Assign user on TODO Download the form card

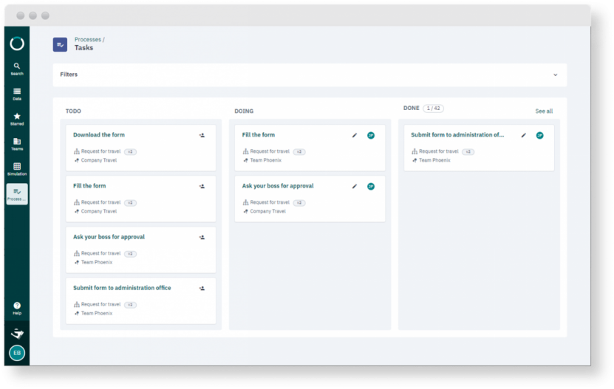202,135
